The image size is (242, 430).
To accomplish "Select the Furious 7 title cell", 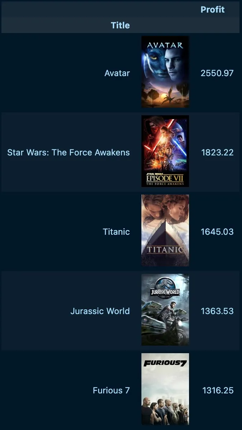I will [x=111, y=391].
